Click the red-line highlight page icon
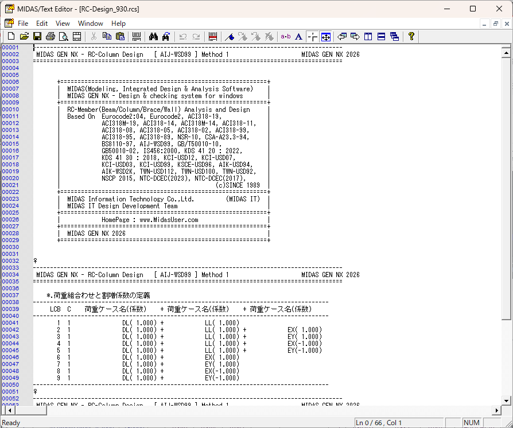The image size is (513, 428). click(x=213, y=36)
